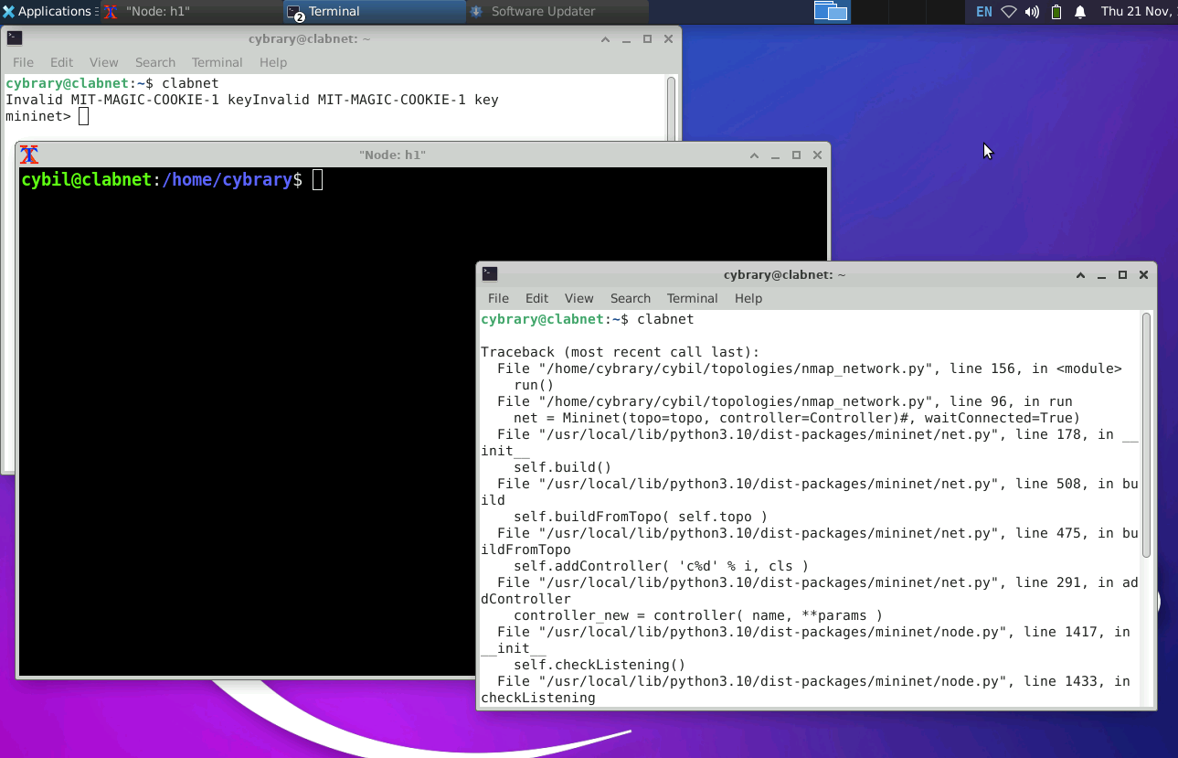Open Edit menu in the traceback terminal

click(x=536, y=298)
